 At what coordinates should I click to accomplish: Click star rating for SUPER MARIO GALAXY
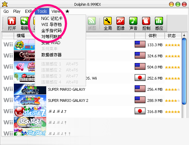click(172, 89)
